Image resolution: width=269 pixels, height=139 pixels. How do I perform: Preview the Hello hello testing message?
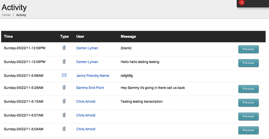[248, 63]
